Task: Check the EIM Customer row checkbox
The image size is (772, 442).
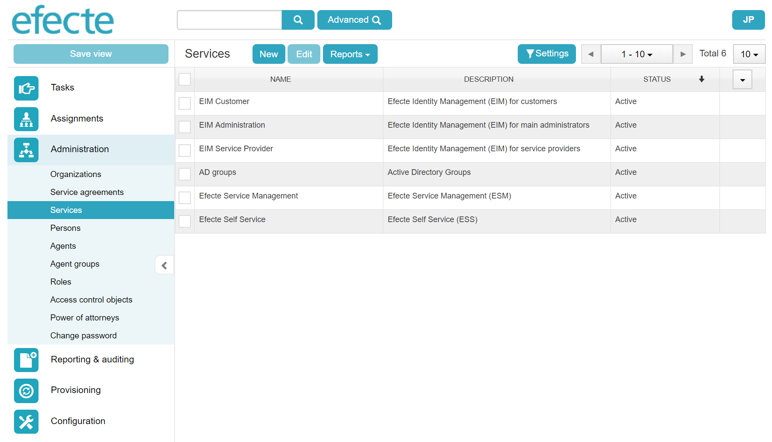Action: coord(185,103)
